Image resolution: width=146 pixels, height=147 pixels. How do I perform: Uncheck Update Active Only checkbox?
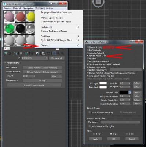88,55
